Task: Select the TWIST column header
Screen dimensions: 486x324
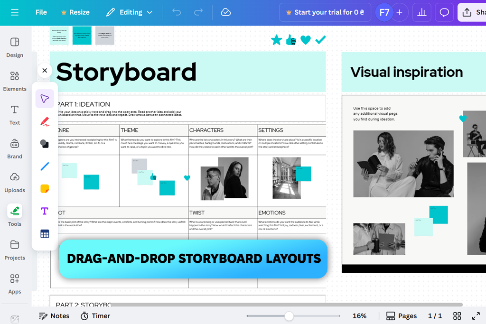Action: (197, 213)
